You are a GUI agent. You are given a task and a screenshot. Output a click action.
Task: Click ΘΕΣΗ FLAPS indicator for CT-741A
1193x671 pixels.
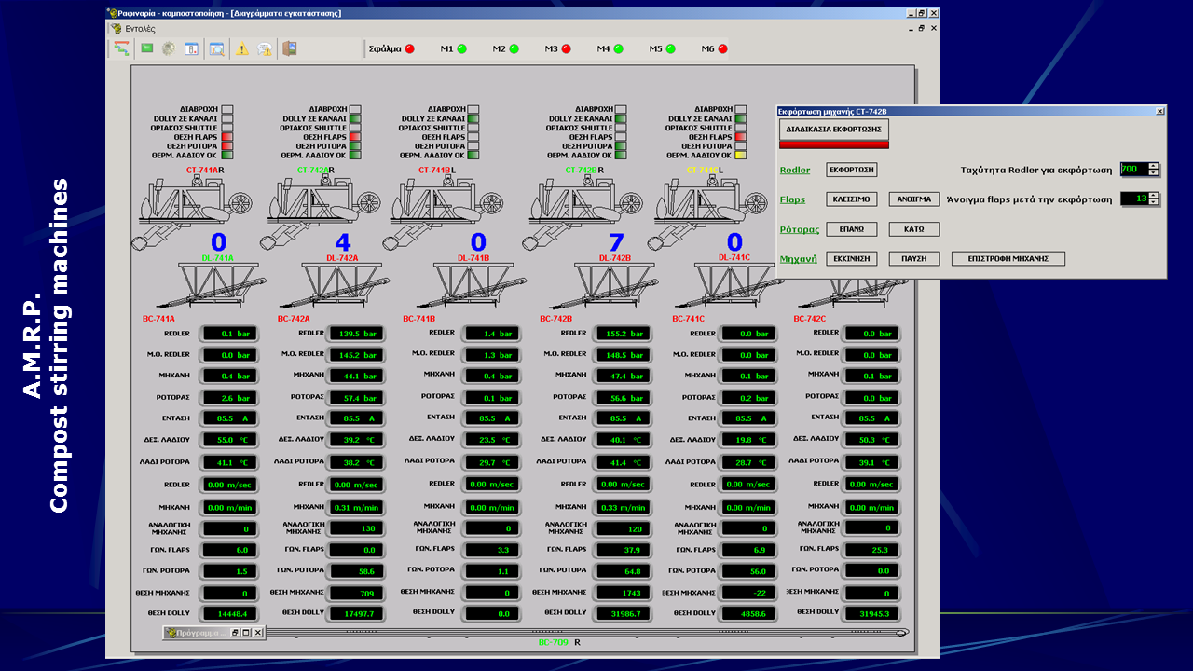(x=226, y=137)
